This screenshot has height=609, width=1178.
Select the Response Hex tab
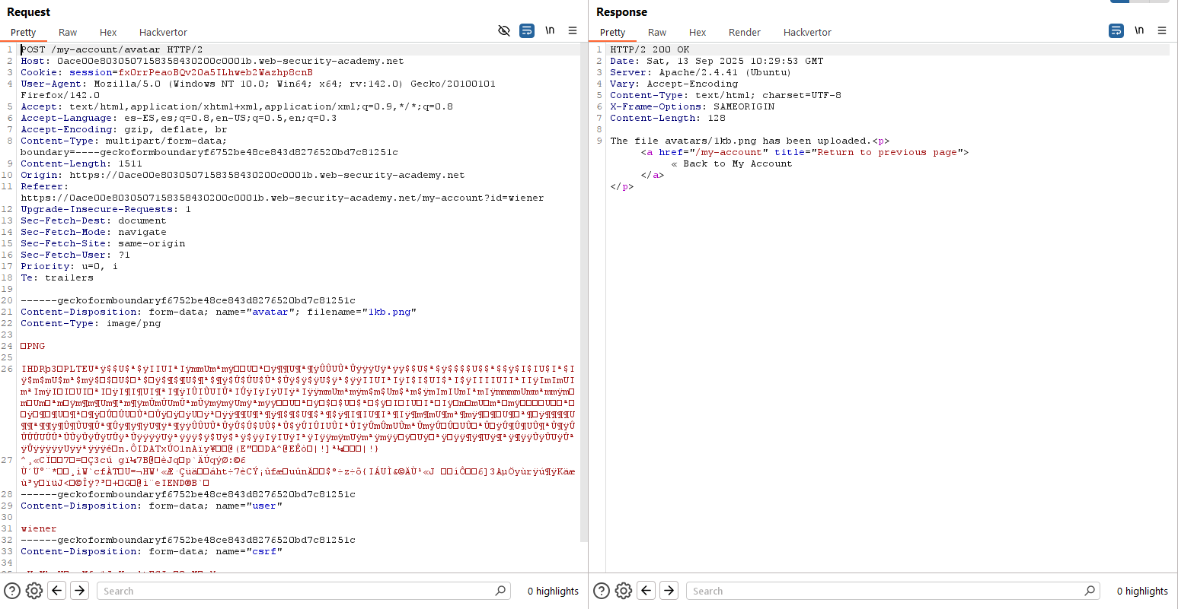click(698, 33)
